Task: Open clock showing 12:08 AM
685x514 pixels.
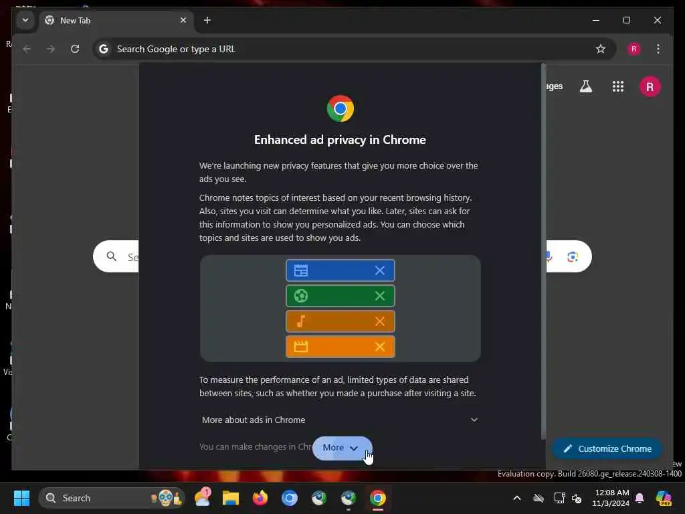Action: click(x=611, y=498)
